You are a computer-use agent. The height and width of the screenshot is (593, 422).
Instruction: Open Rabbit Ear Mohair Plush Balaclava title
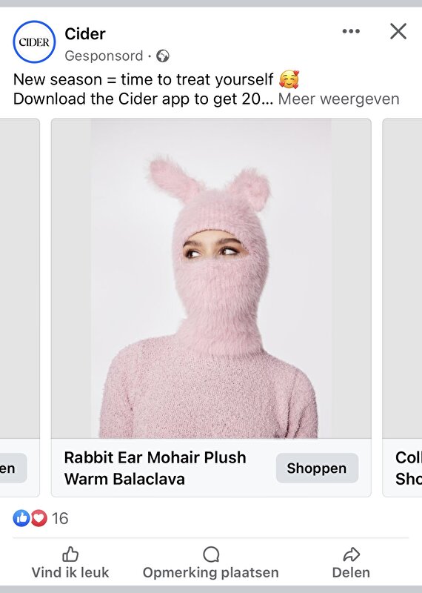coord(155,468)
